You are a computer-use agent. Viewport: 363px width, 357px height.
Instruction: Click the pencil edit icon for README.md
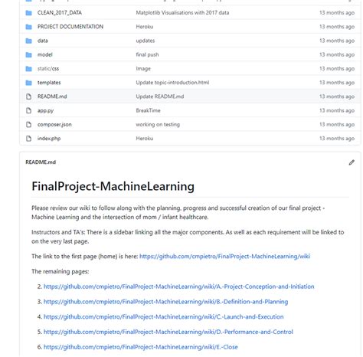[352, 162]
